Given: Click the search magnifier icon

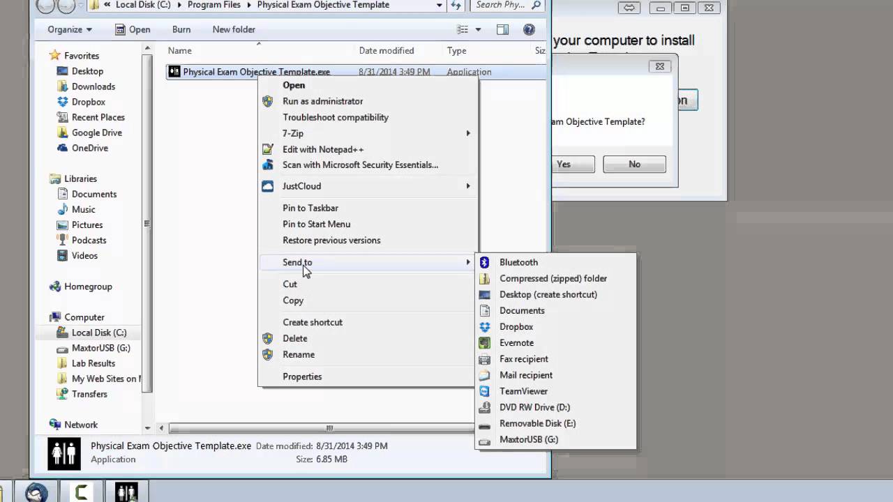Looking at the screenshot, I should [x=536, y=5].
